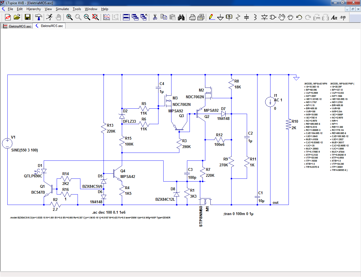Place a Ground symbol tool
This screenshot has height=277, width=361.
[x=221, y=17]
